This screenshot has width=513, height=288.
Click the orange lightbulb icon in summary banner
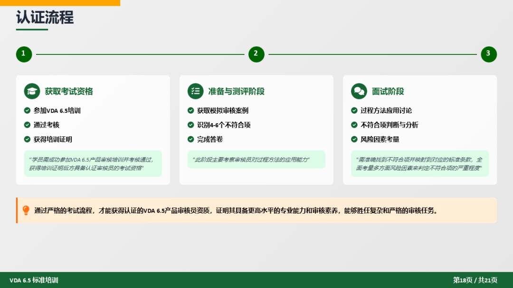coord(26,210)
